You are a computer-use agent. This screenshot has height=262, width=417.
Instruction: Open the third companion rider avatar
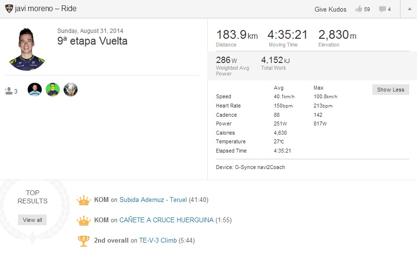point(70,90)
